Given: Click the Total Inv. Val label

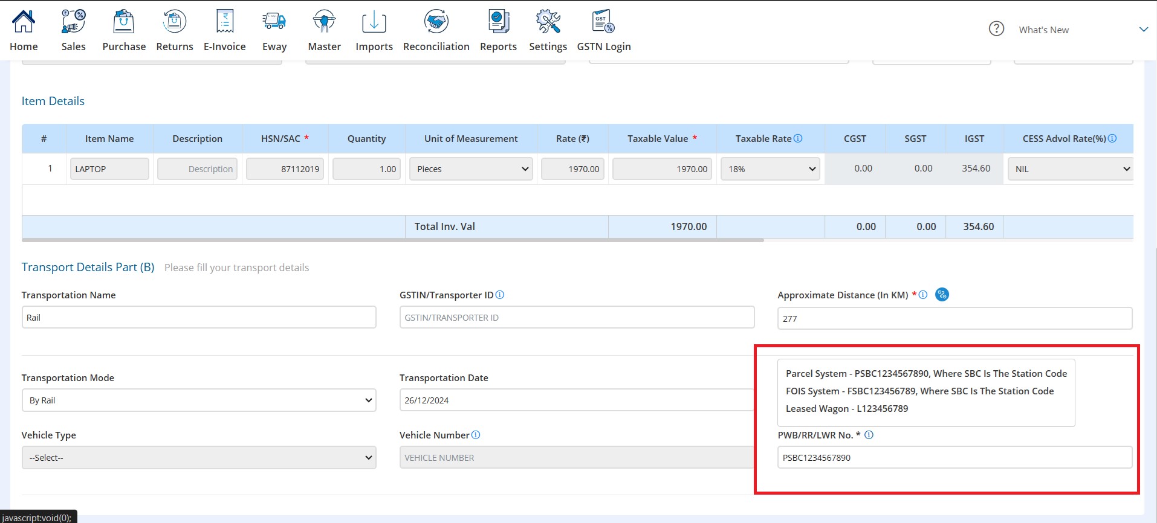Looking at the screenshot, I should (444, 226).
